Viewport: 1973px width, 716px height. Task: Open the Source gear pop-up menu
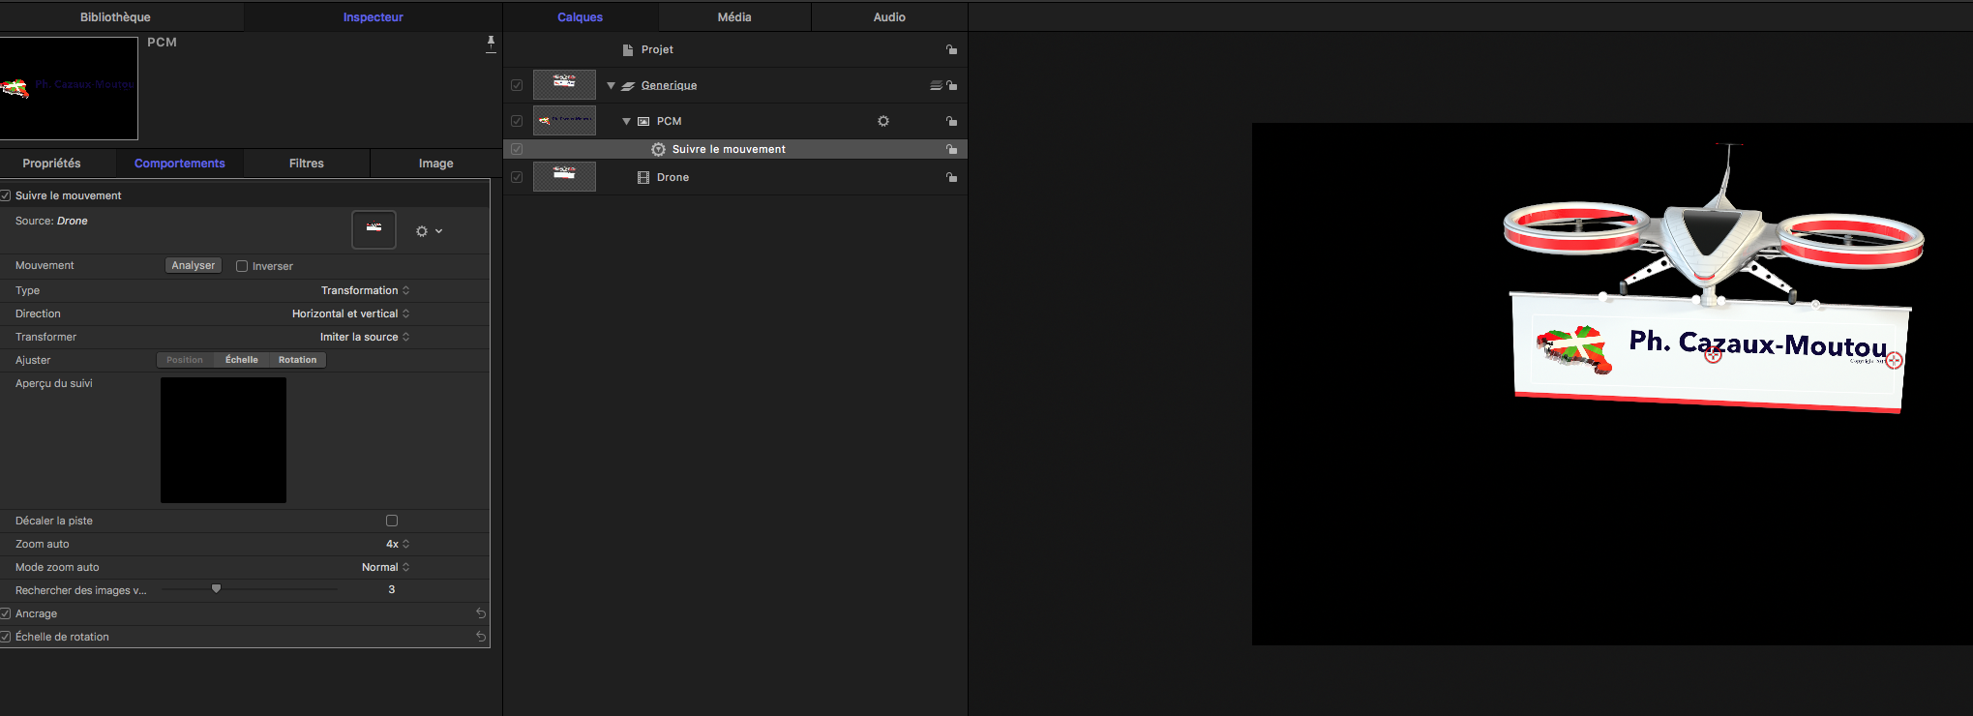[429, 231]
